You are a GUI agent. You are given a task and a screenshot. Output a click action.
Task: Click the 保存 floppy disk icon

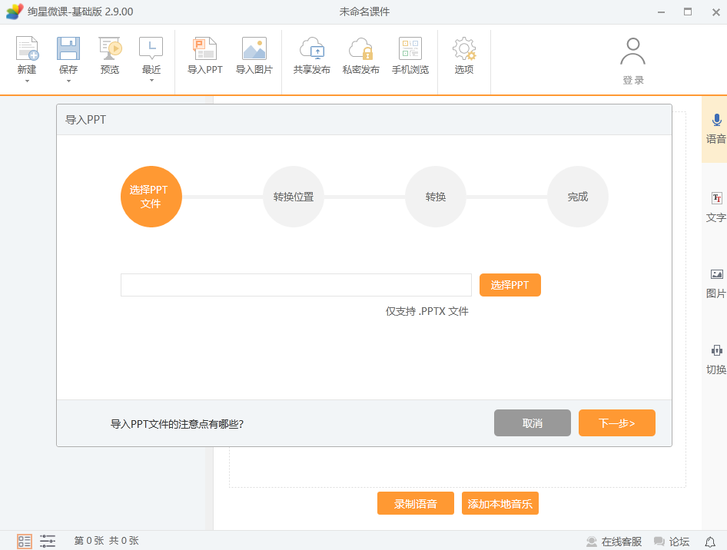click(x=68, y=48)
